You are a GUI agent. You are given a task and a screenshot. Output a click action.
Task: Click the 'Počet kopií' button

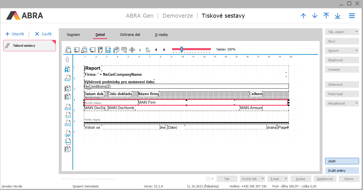[342, 94]
